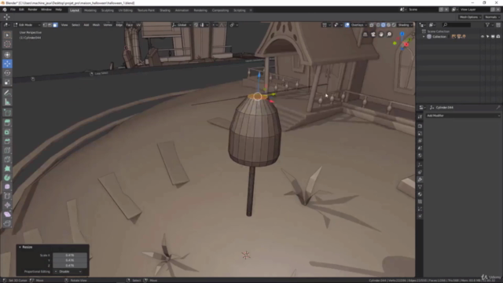Screen dimensions: 503x283
Task: Adjust the Scale X value field
Action: click(x=70, y=255)
